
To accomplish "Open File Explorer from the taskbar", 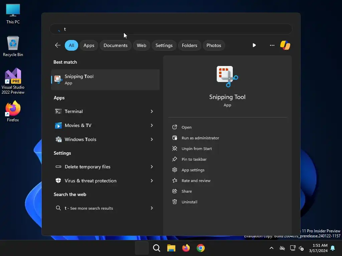I will click(171, 248).
